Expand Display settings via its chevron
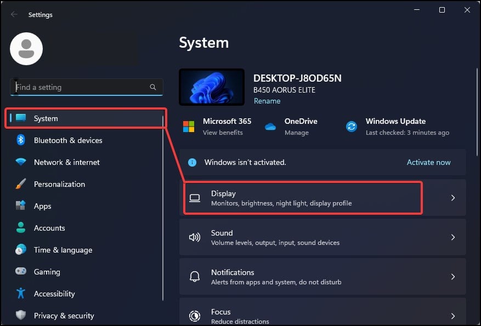Screen dimensions: 481x326 pyautogui.click(x=453, y=198)
